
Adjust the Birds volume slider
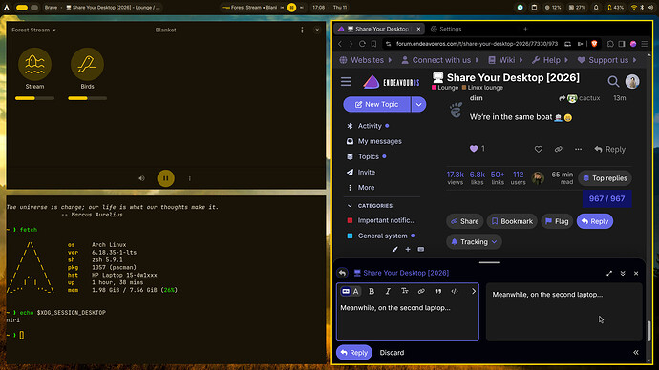(x=87, y=98)
